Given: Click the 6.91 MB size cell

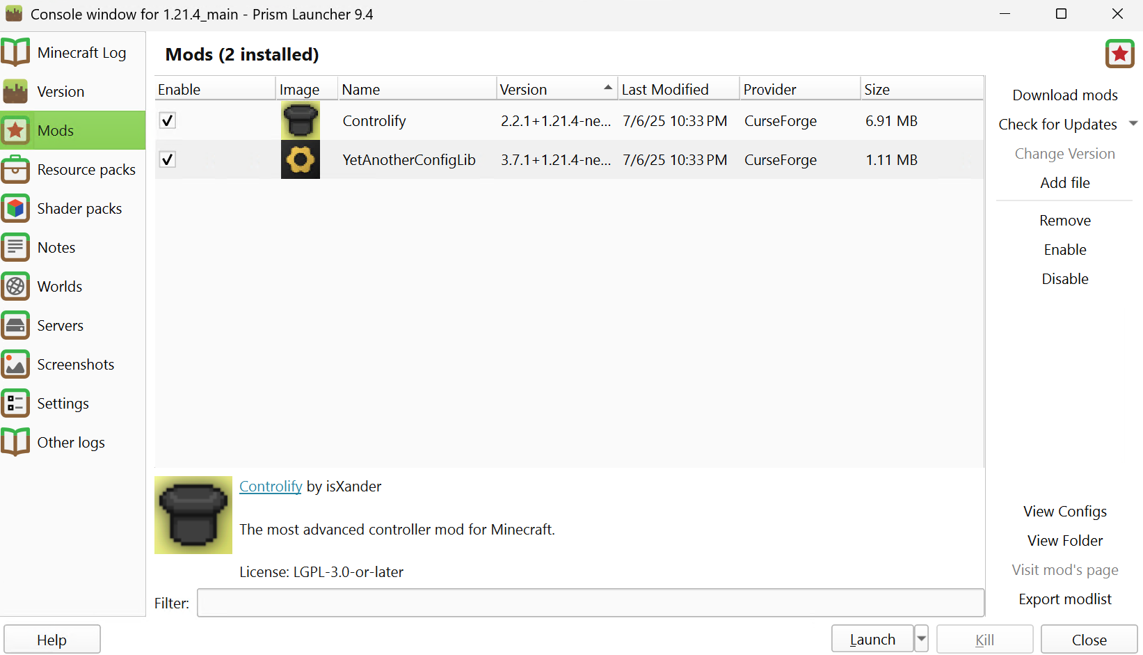Looking at the screenshot, I should click(x=891, y=120).
